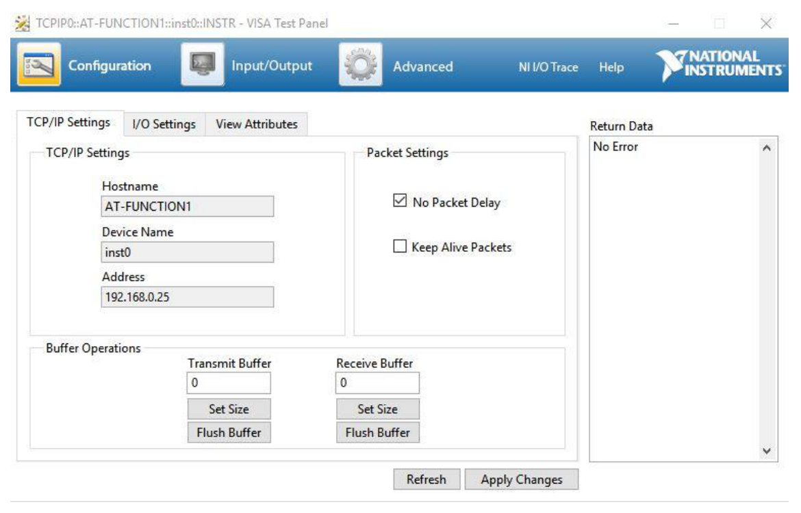
Task: Click the Address field 192.168.0.25
Action: pyautogui.click(x=188, y=297)
